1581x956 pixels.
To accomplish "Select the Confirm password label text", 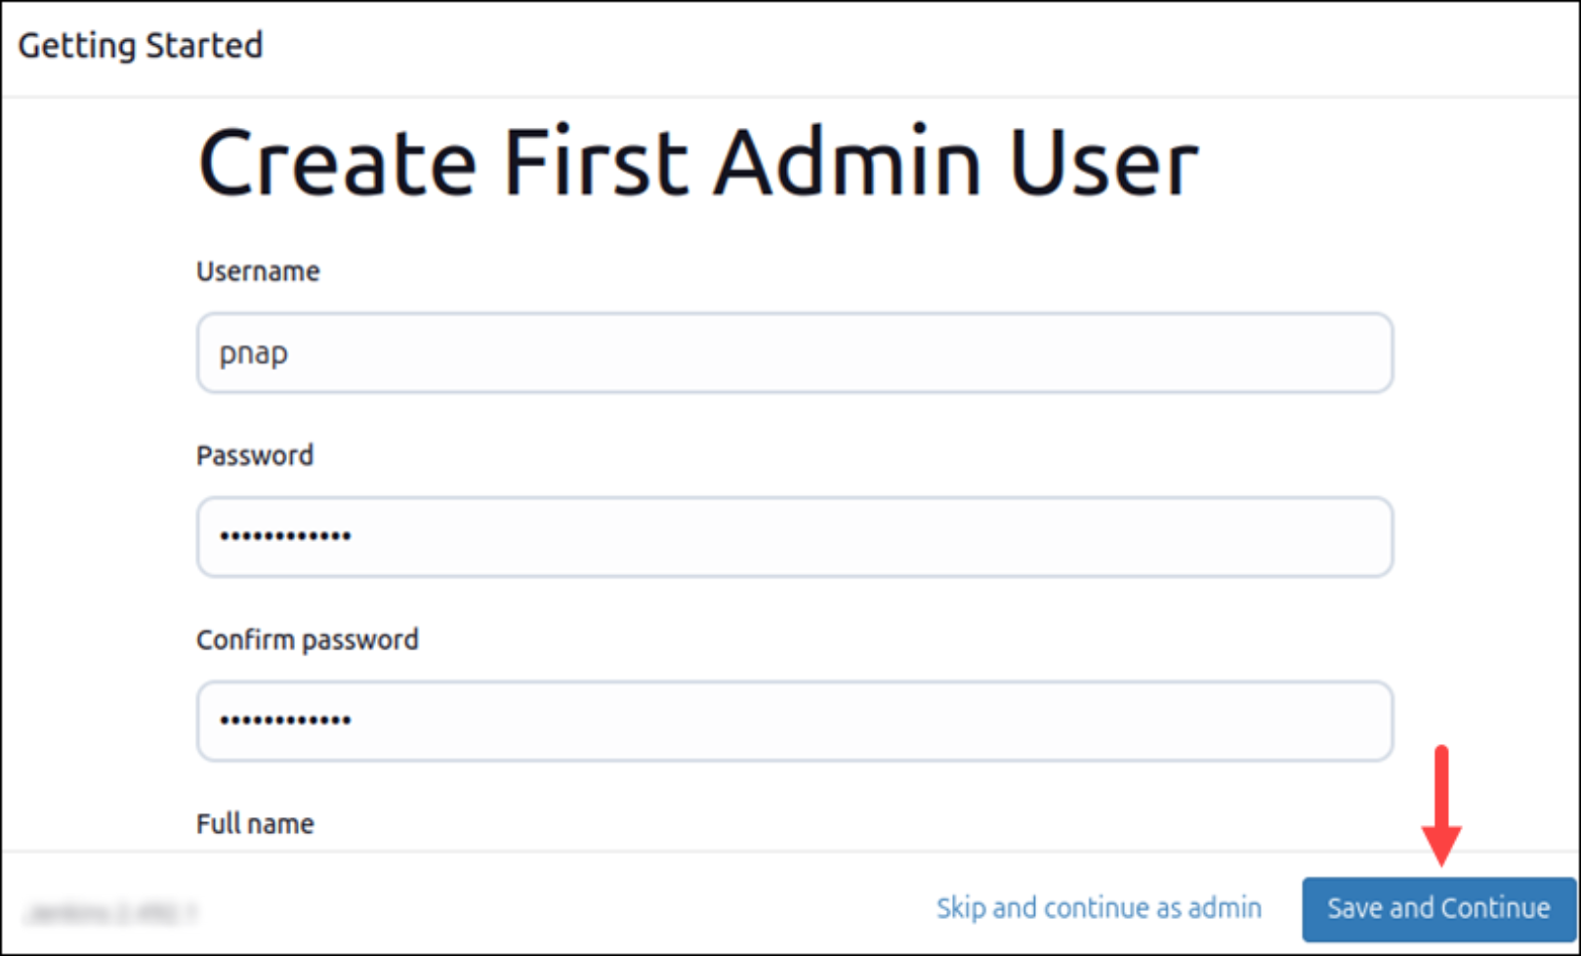I will tap(308, 640).
